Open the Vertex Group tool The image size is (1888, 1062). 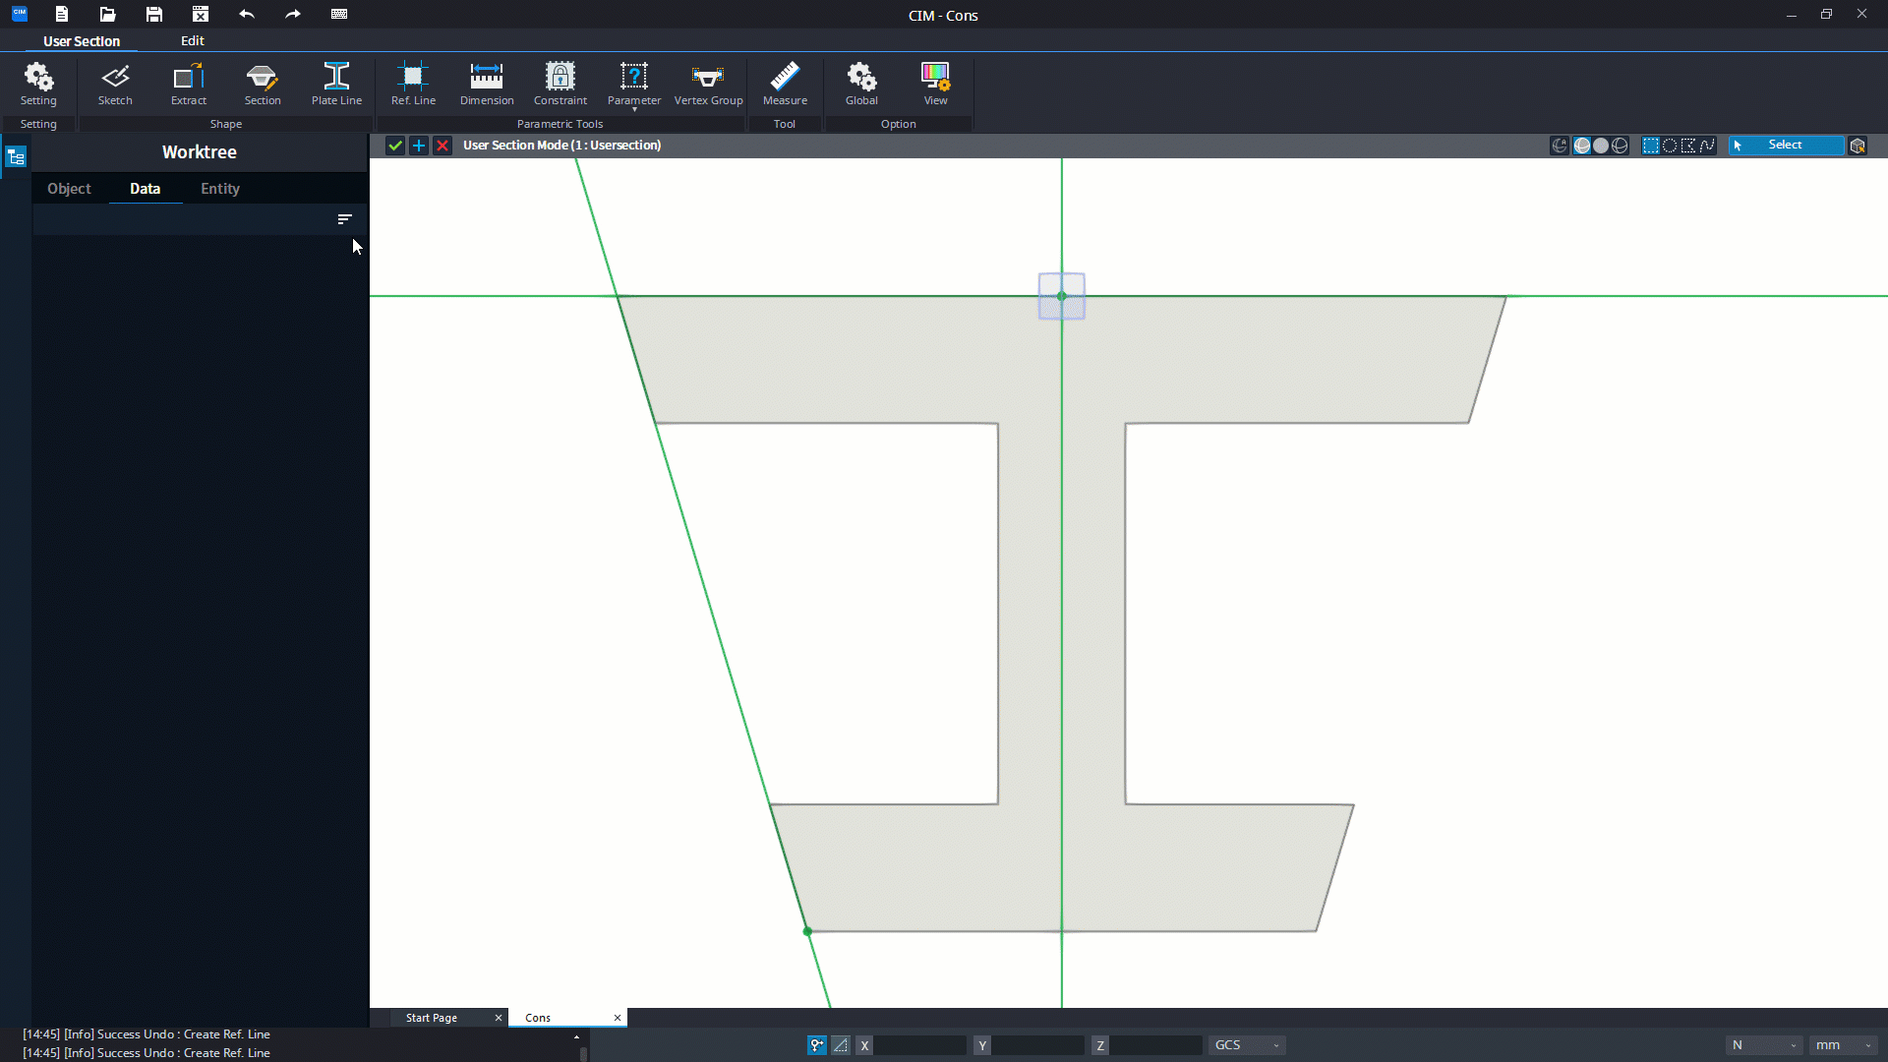pos(708,84)
